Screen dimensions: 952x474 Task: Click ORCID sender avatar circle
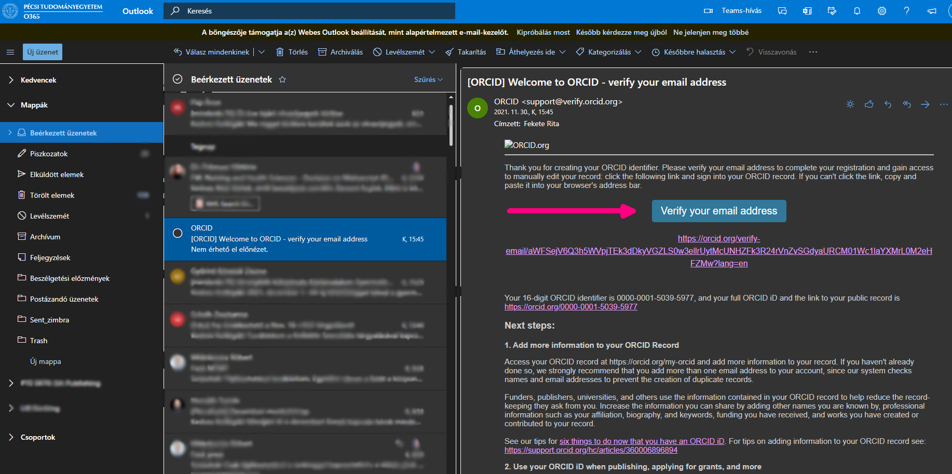point(478,108)
